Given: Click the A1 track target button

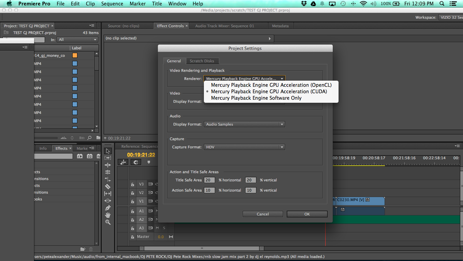Looking at the screenshot, I should (x=141, y=211).
